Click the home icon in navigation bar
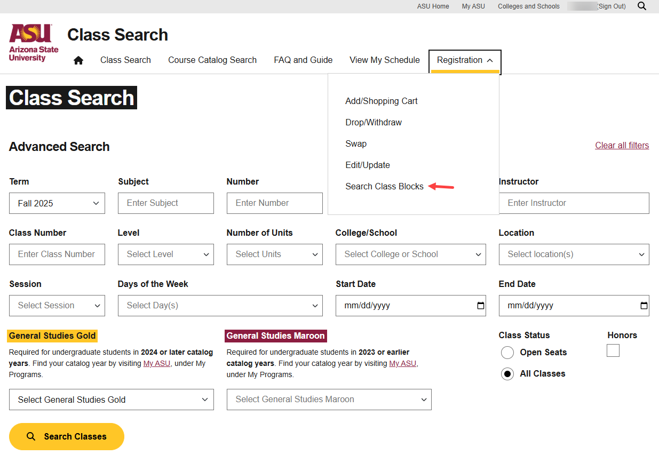This screenshot has width=659, height=455. (x=78, y=60)
